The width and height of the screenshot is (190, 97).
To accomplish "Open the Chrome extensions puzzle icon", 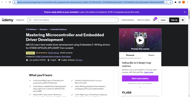I will point(176,2).
